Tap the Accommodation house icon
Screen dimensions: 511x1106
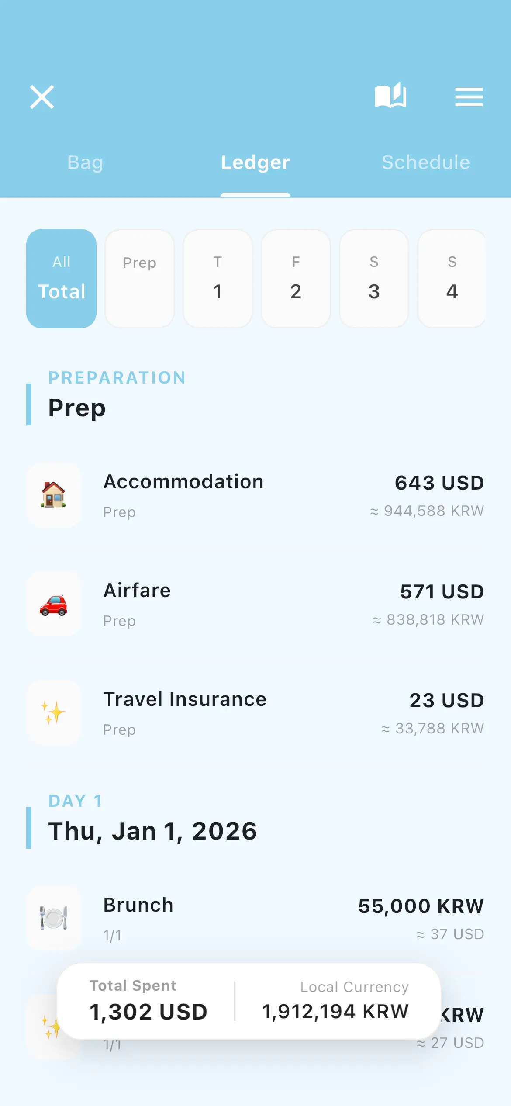[54, 495]
